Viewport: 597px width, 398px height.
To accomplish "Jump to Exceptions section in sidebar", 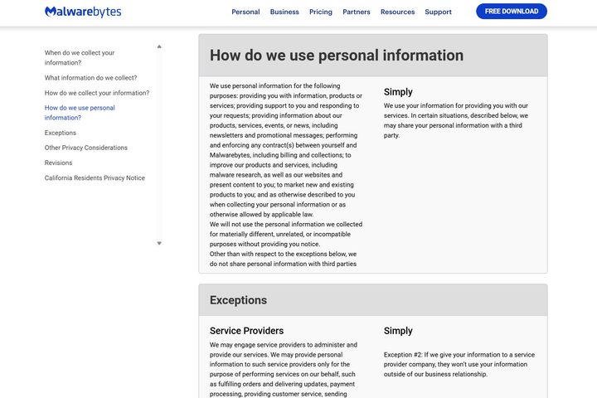I will coord(61,133).
